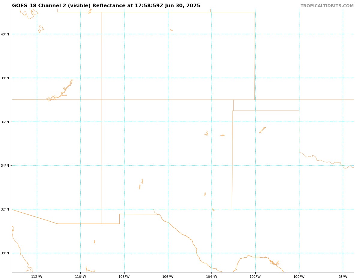This screenshot has height=279, width=360.
Task: Click the 40°N latitude label
Action: pyautogui.click(x=5, y=34)
